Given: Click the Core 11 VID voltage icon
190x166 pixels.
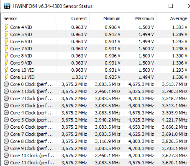Looking at the screenshot, I should click(6, 77).
